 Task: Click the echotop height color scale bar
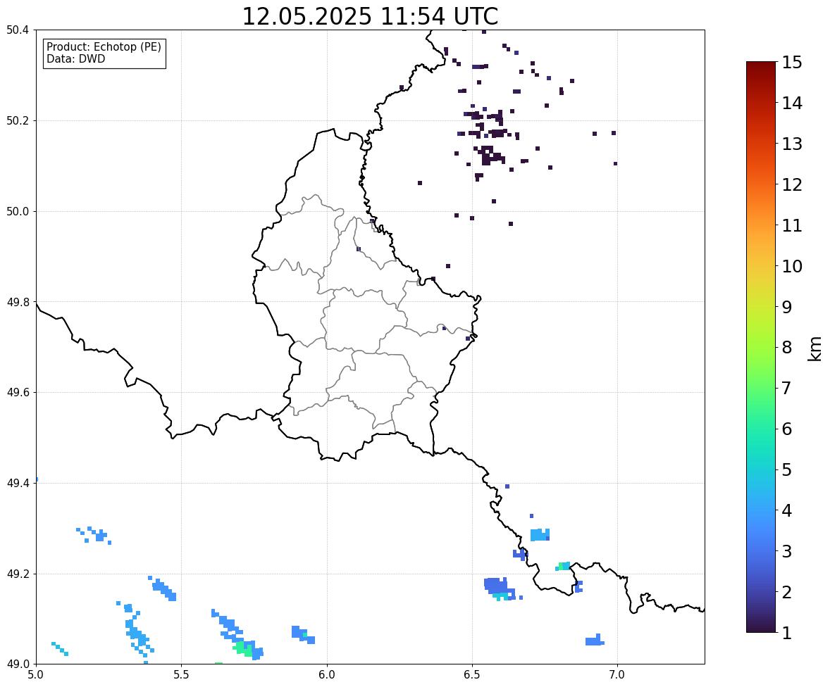[761, 347]
